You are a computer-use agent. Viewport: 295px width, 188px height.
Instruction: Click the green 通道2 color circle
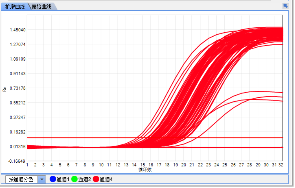coord(75,179)
